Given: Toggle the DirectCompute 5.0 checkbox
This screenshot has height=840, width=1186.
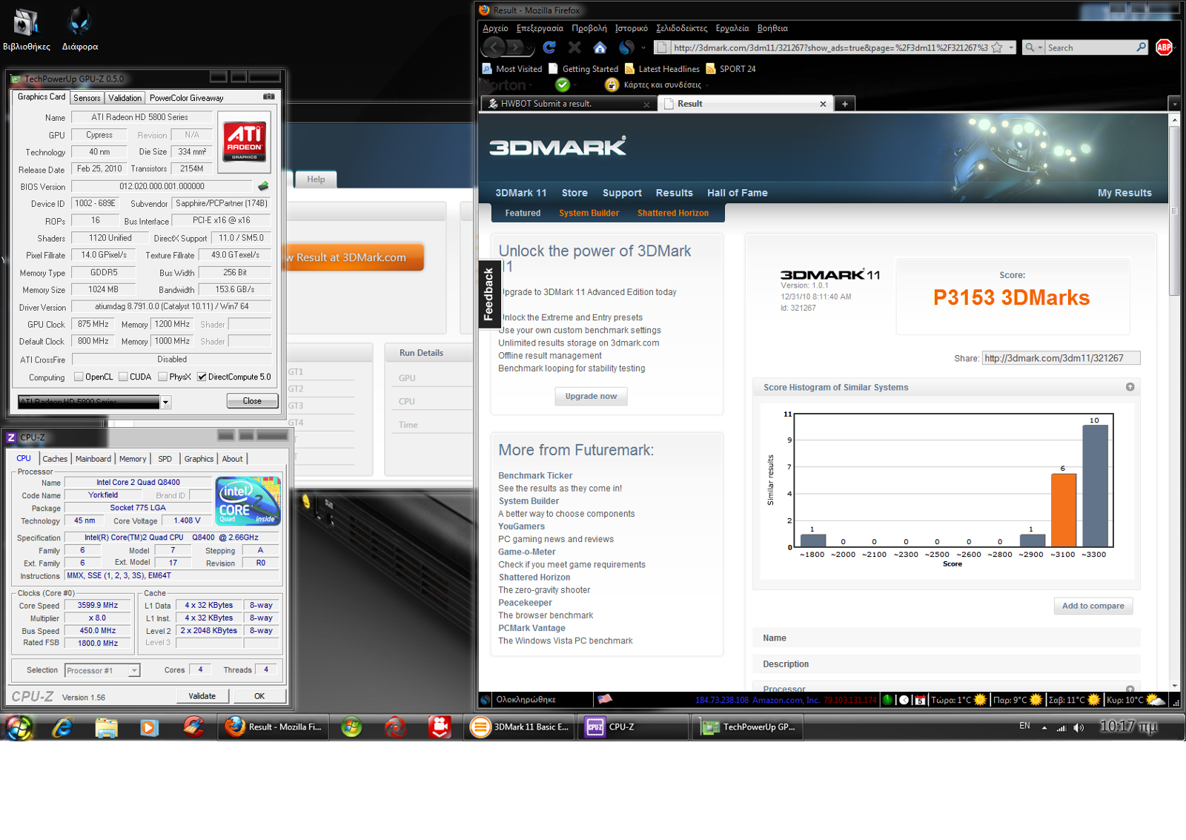Looking at the screenshot, I should click(202, 377).
